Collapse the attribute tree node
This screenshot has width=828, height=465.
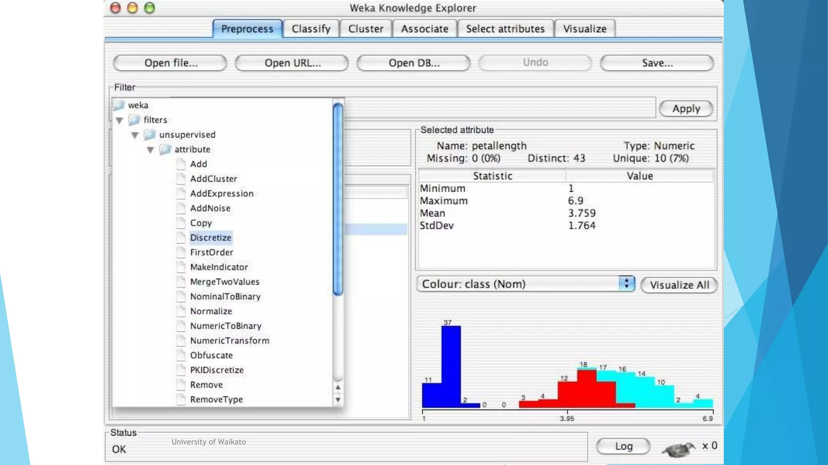pos(150,150)
